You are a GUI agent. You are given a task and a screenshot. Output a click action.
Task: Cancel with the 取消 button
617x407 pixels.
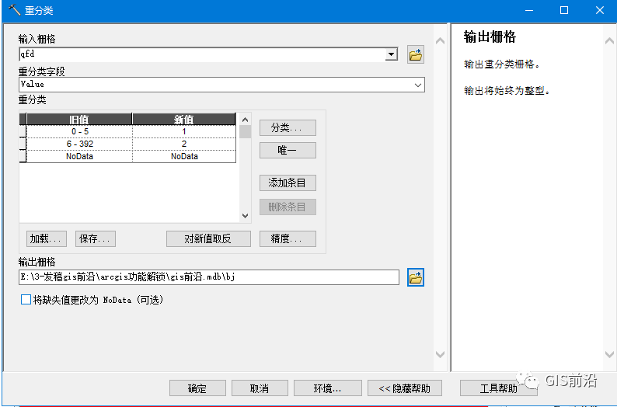pos(260,388)
